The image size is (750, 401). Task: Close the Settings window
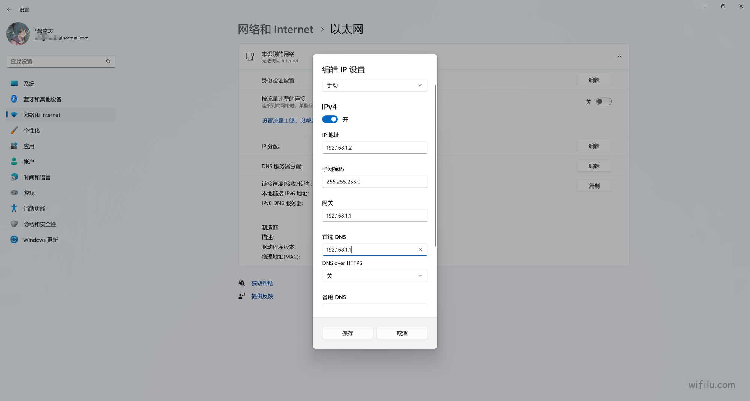pyautogui.click(x=741, y=6)
